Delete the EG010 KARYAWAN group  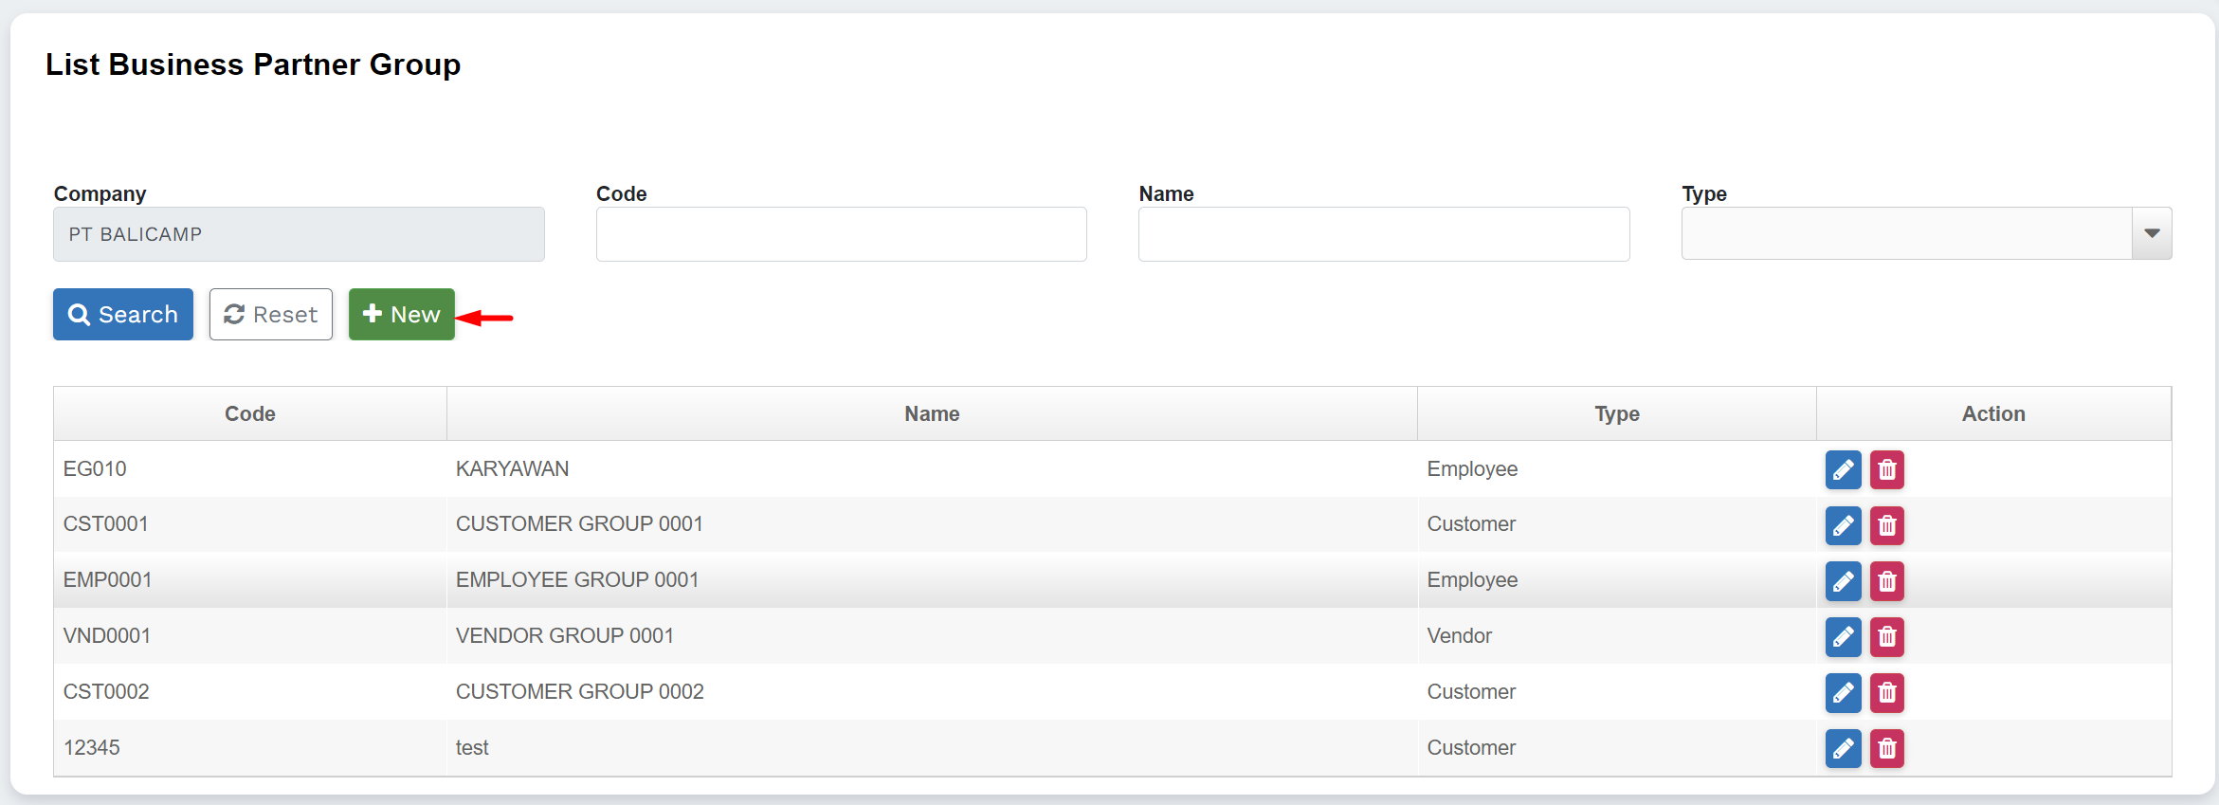pos(1886,469)
